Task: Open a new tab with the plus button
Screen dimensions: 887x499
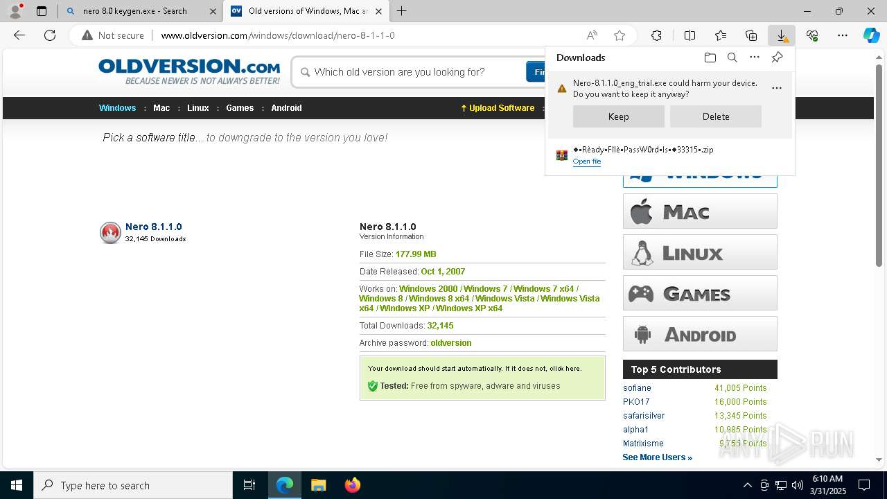Action: coord(402,11)
